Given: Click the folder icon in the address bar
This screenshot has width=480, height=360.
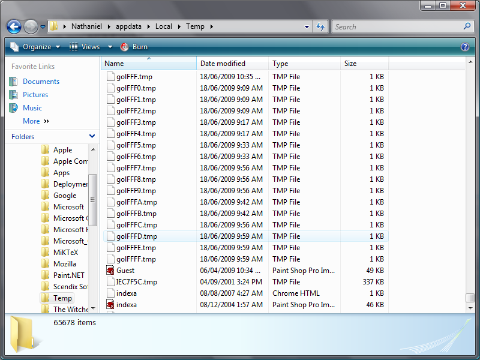Looking at the screenshot, I should tap(53, 26).
